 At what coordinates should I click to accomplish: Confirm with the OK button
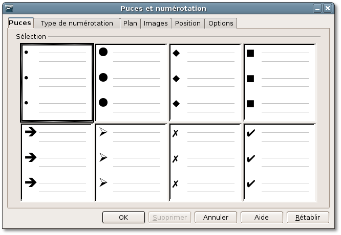coord(123,217)
